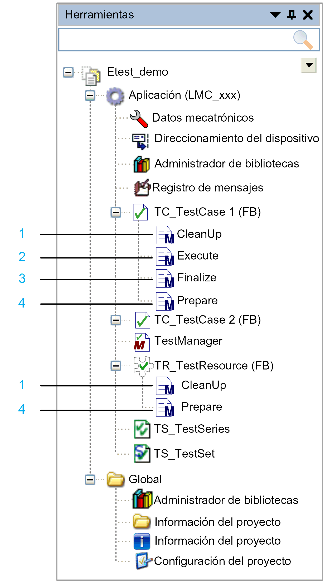Click the search magnifier icon
The height and width of the screenshot is (581, 325).
coord(303,40)
